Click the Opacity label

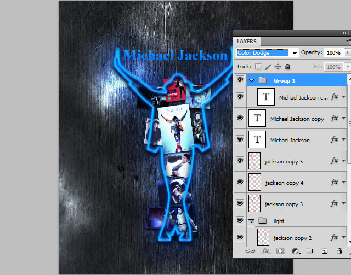[312, 52]
